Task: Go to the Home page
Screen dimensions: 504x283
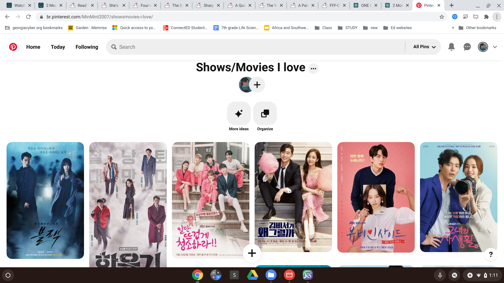Action: click(33, 47)
